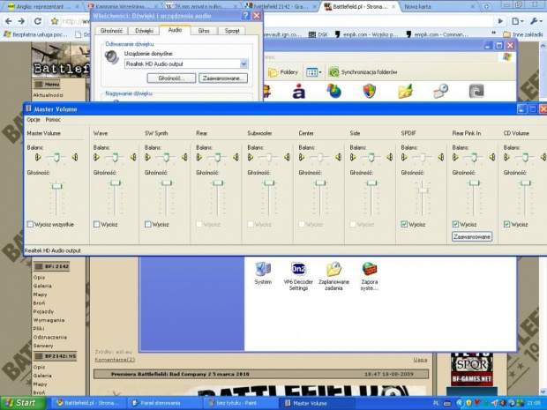This screenshot has height=410, width=547.
Task: Open the Pomoc menu in Master Volume
Action: point(53,120)
